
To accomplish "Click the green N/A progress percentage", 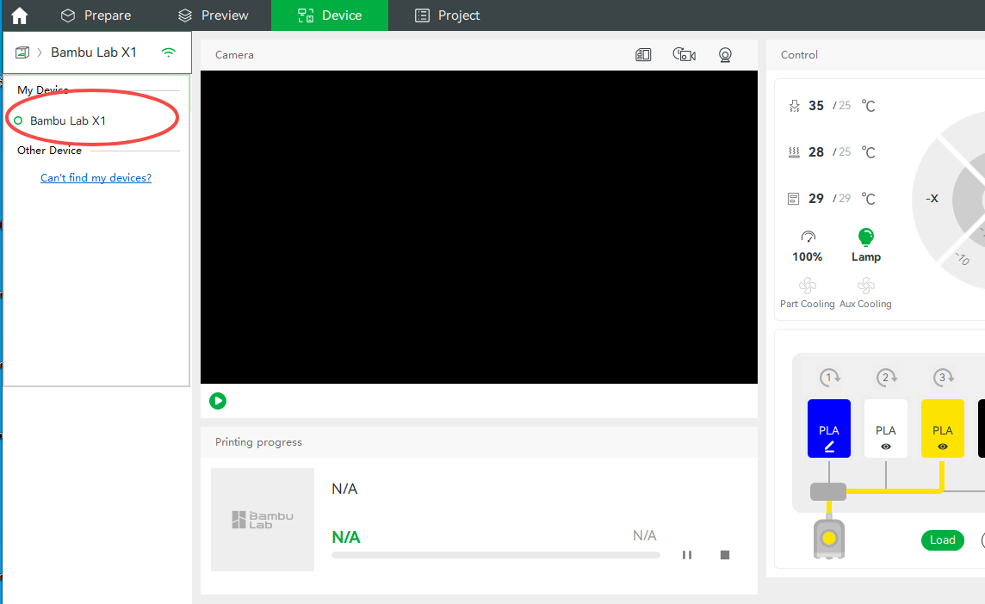I will [346, 538].
